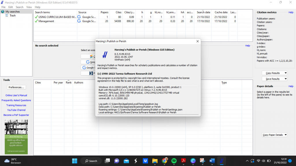Open Spotify from the taskbar
The height and width of the screenshot is (166, 296).
click(x=174, y=161)
